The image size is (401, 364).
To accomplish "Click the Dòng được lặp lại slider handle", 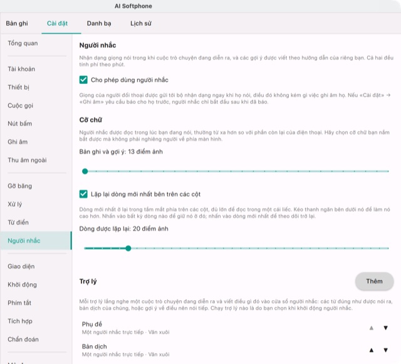I will 128,248.
